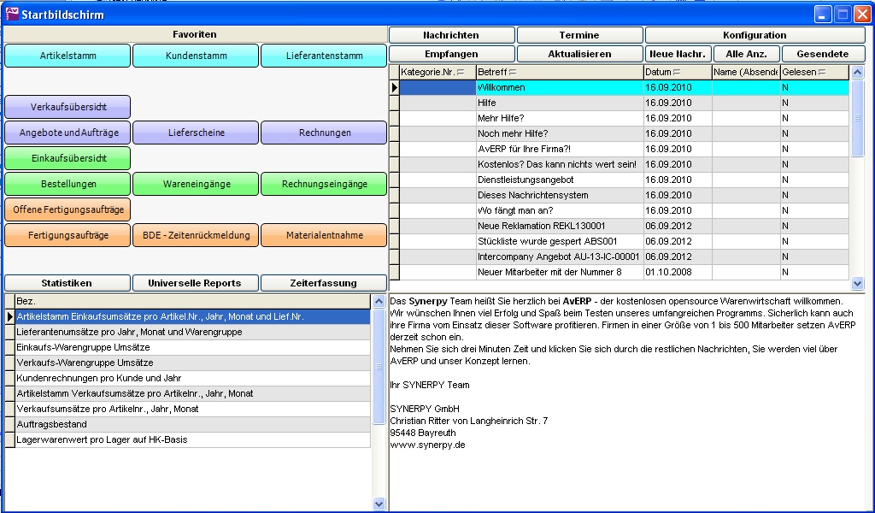The width and height of the screenshot is (875, 513).
Task: Click sort icon in Betreff column header
Action: click(x=513, y=73)
